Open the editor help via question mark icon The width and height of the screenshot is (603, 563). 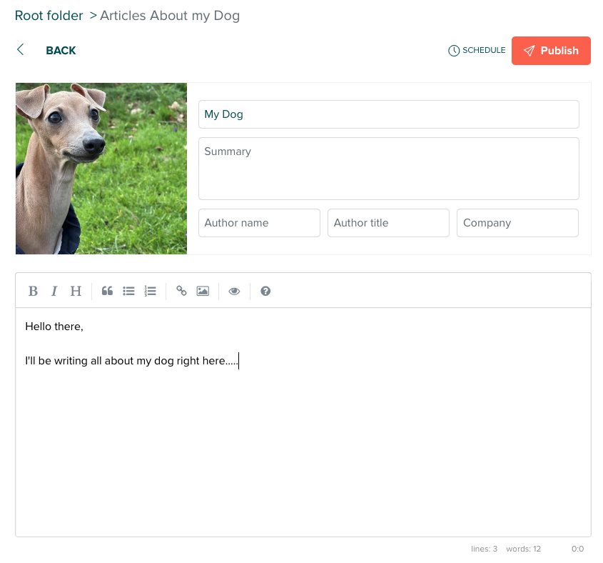click(265, 291)
